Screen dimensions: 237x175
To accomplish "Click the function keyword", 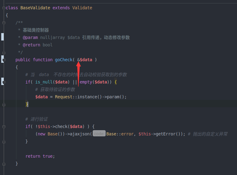I will pyautogui.click(x=43, y=60).
